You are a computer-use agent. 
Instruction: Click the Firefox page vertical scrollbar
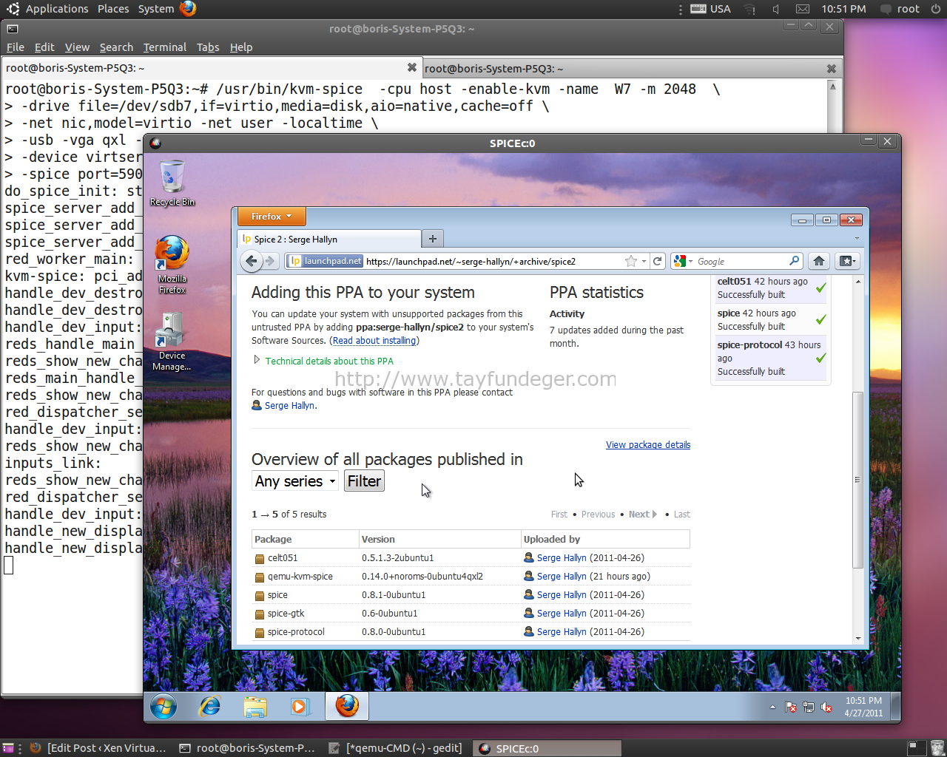click(858, 481)
